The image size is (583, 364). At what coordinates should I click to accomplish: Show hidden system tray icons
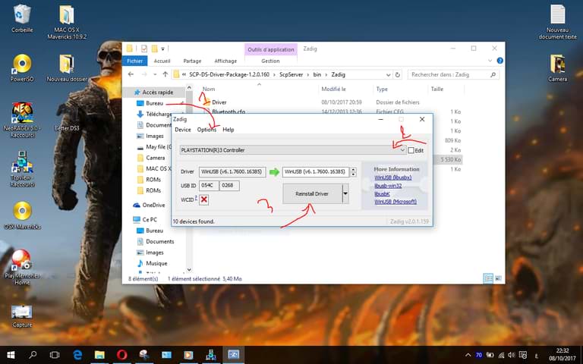tap(468, 355)
